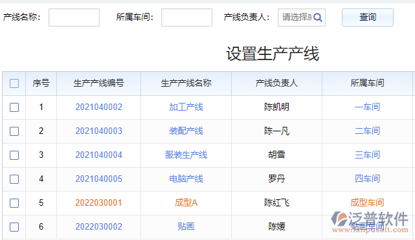Screen dimensions: 415x240
Task: Select the 陈一凡 cell
Action: 276,131
